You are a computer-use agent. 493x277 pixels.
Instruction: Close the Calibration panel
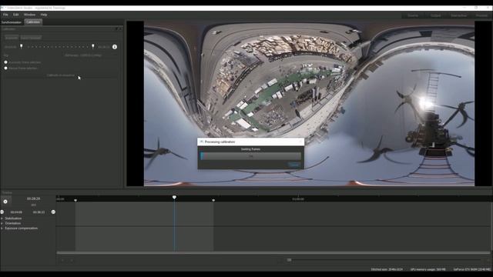click(120, 28)
